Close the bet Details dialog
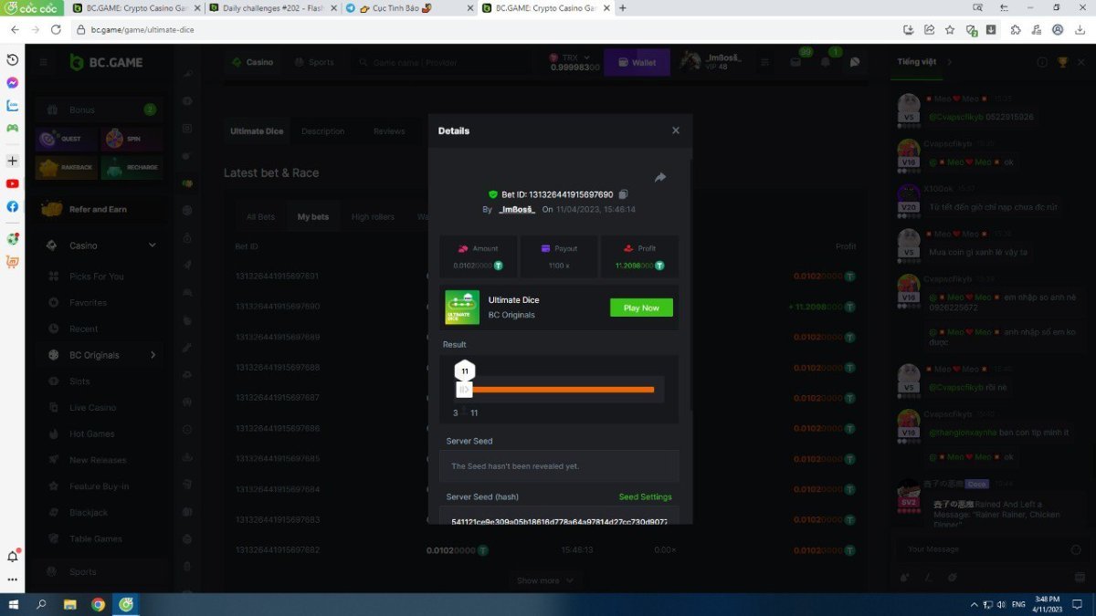 click(676, 131)
